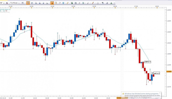Click the drawing tool icon left of the pencil

88,3
